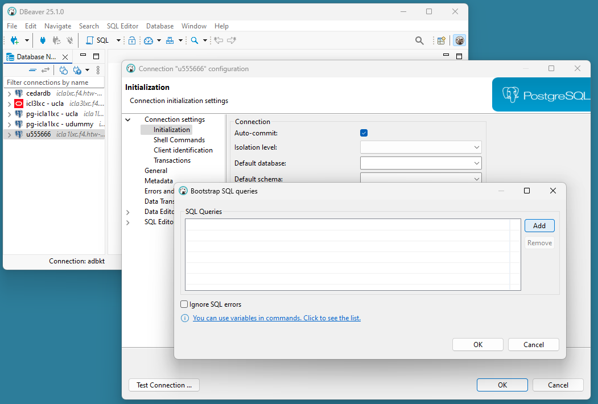Click the plug-with-circle icon in navigator toolbar
This screenshot has height=404, width=598.
(x=63, y=70)
